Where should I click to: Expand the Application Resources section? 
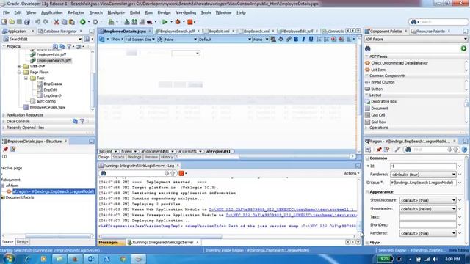(4, 115)
